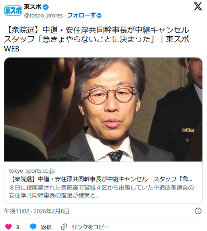Click the 東スポ profile avatar logo

pyautogui.click(x=13, y=11)
